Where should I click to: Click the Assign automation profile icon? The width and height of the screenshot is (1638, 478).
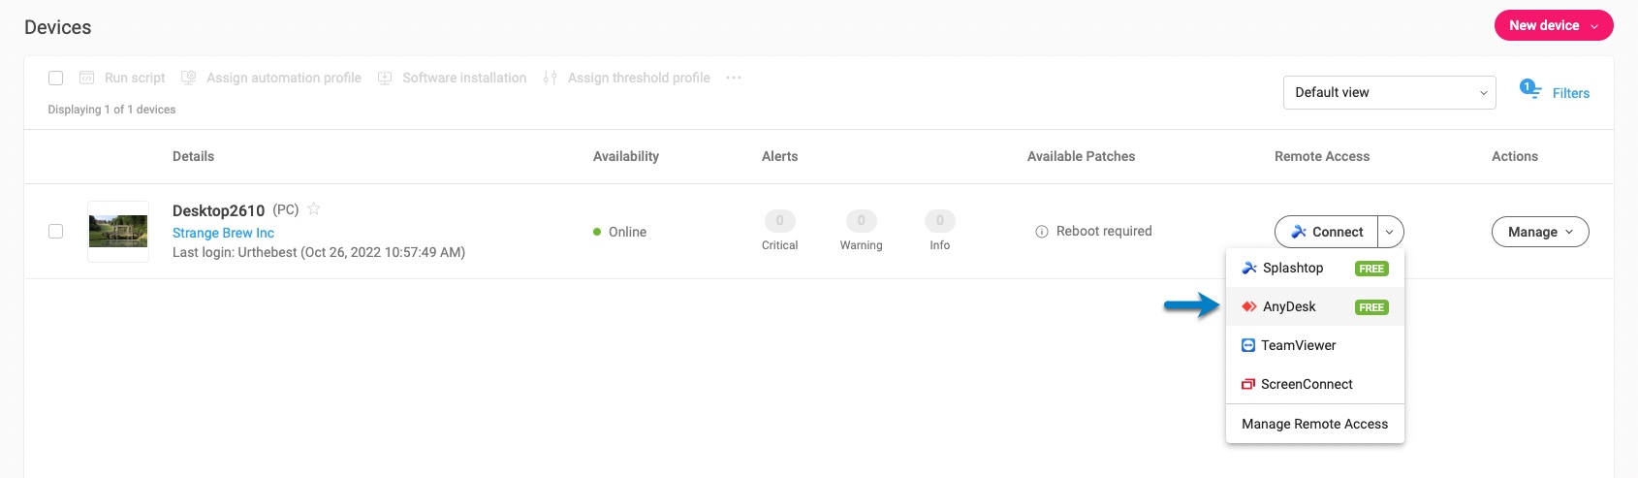(x=189, y=78)
